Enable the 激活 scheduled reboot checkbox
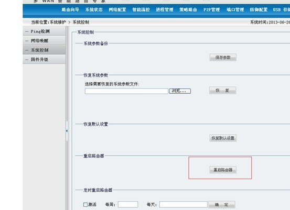290x210 pixels. pos(85,204)
